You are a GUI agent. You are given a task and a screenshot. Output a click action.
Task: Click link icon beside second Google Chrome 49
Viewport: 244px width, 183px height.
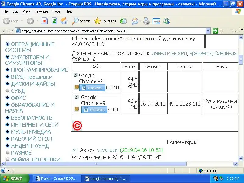[x=77, y=97]
